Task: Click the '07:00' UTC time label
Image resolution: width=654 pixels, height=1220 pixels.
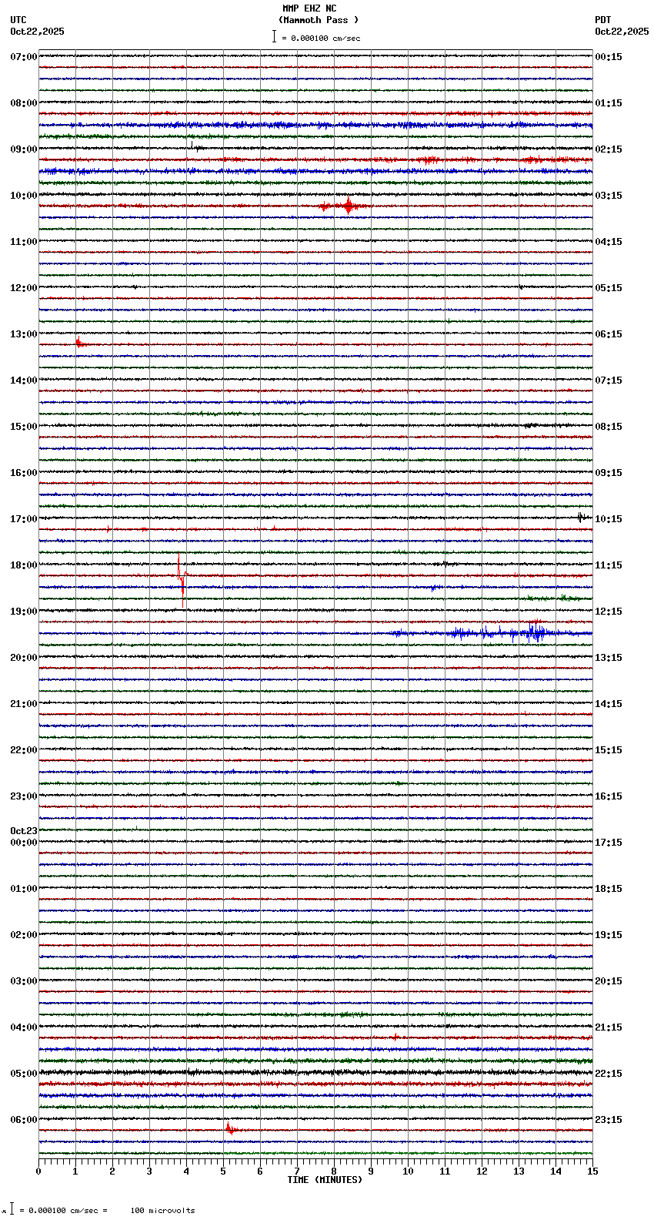Action: (x=24, y=57)
